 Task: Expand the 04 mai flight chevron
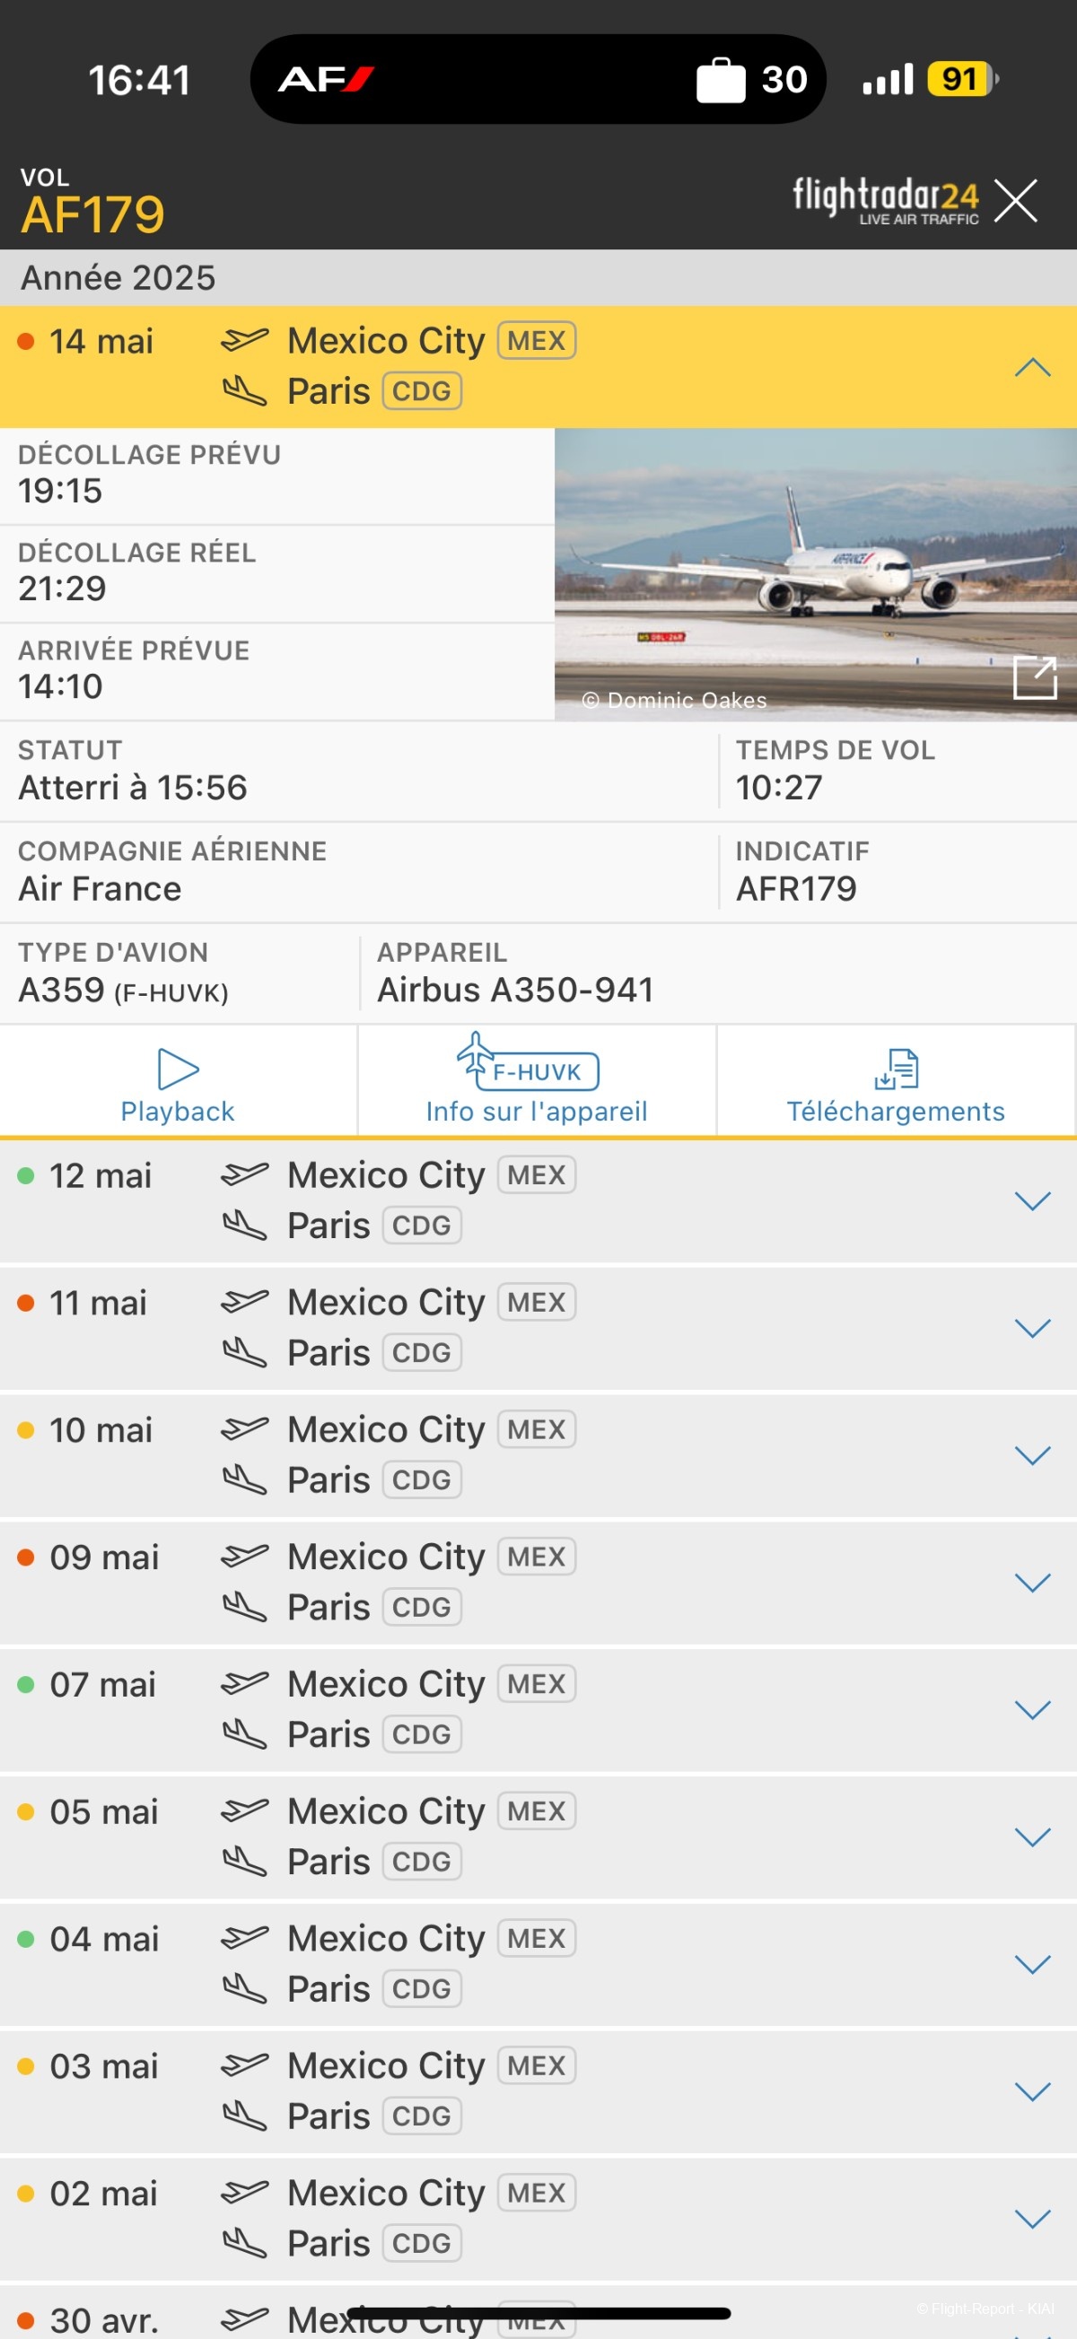coord(1032,1964)
